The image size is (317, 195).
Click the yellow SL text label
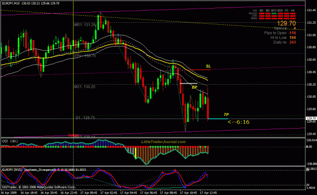(208, 66)
